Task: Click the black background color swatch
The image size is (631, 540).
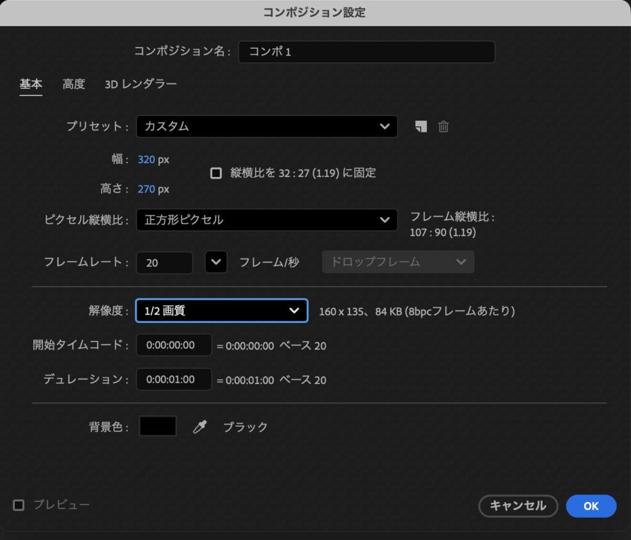Action: click(x=157, y=426)
